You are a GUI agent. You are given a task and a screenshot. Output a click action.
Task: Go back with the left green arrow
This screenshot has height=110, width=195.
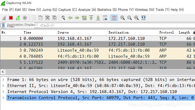coord(70,18)
